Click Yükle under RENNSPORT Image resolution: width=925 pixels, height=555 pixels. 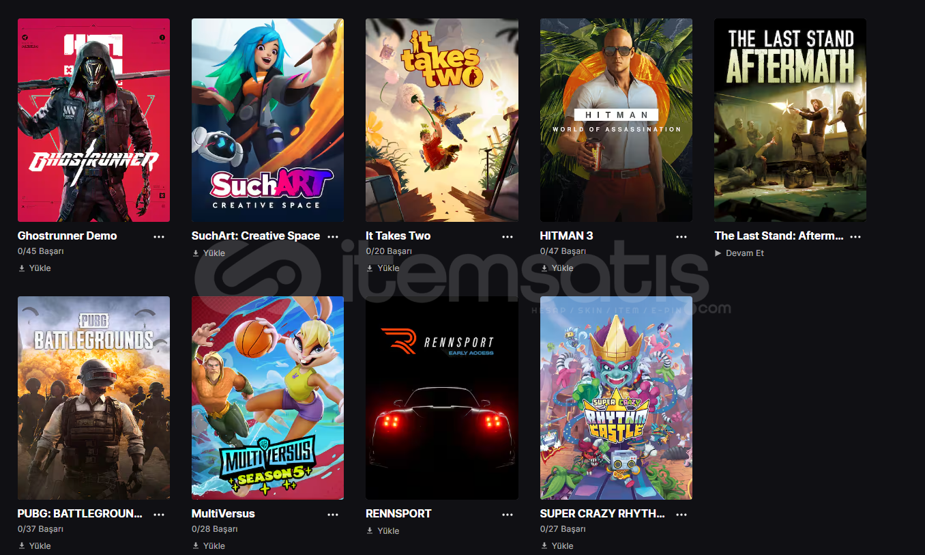383,531
